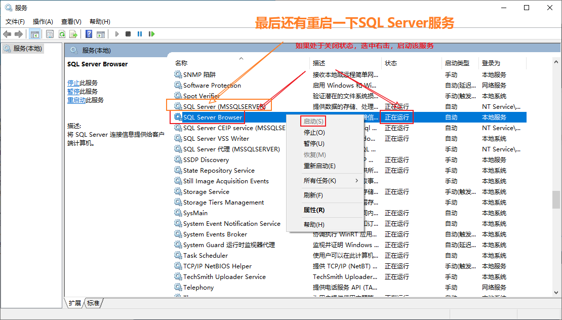The image size is (562, 320).
Task: Click the Properties toolbar icon
Action: click(x=50, y=34)
